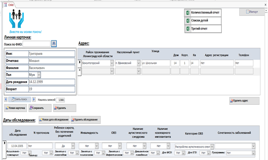Click the street field ул. Школьная

pyautogui.click(x=156, y=63)
